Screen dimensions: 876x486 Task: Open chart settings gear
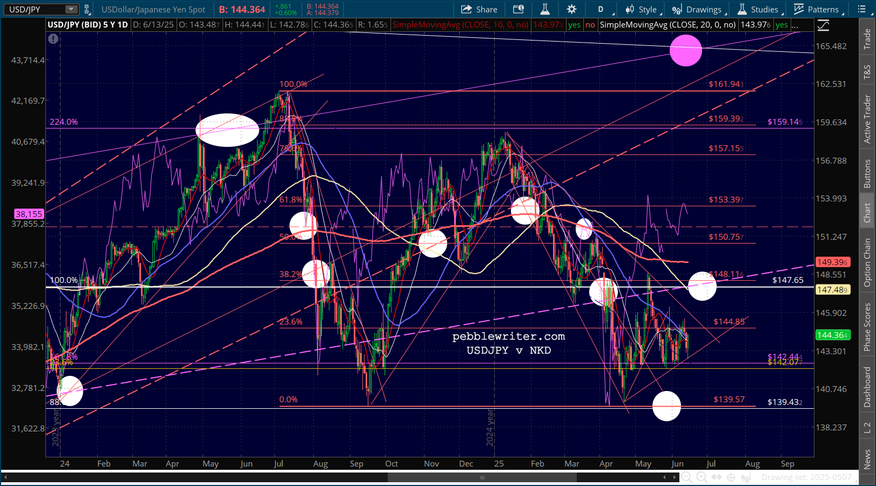tap(571, 9)
